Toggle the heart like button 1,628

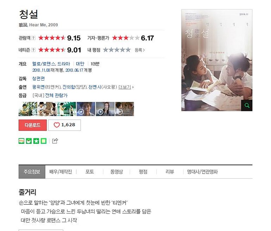pos(65,125)
